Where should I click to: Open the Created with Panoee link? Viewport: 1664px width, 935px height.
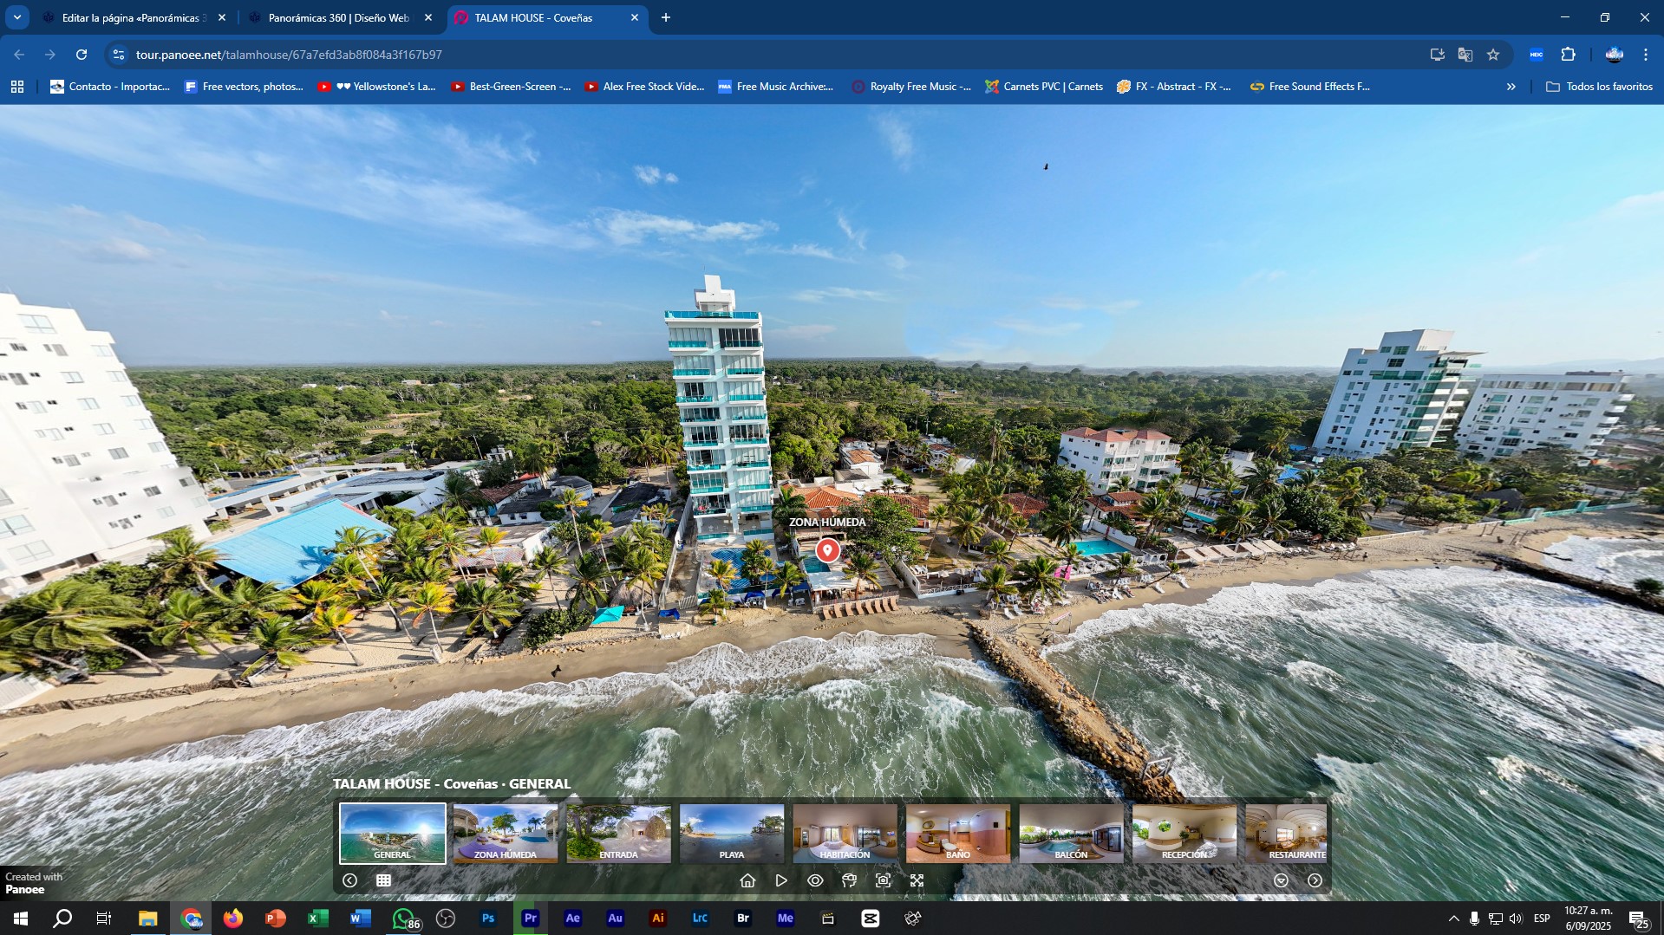click(x=33, y=883)
